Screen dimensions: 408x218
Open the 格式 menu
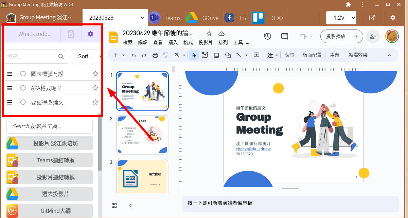click(x=188, y=43)
